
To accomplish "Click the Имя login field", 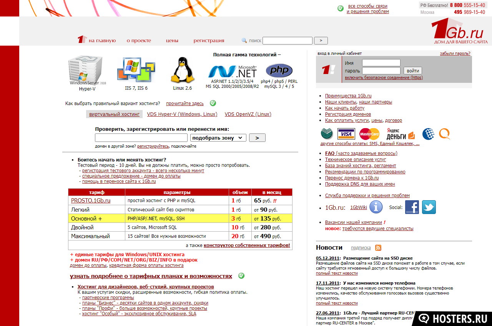I will [x=381, y=63].
